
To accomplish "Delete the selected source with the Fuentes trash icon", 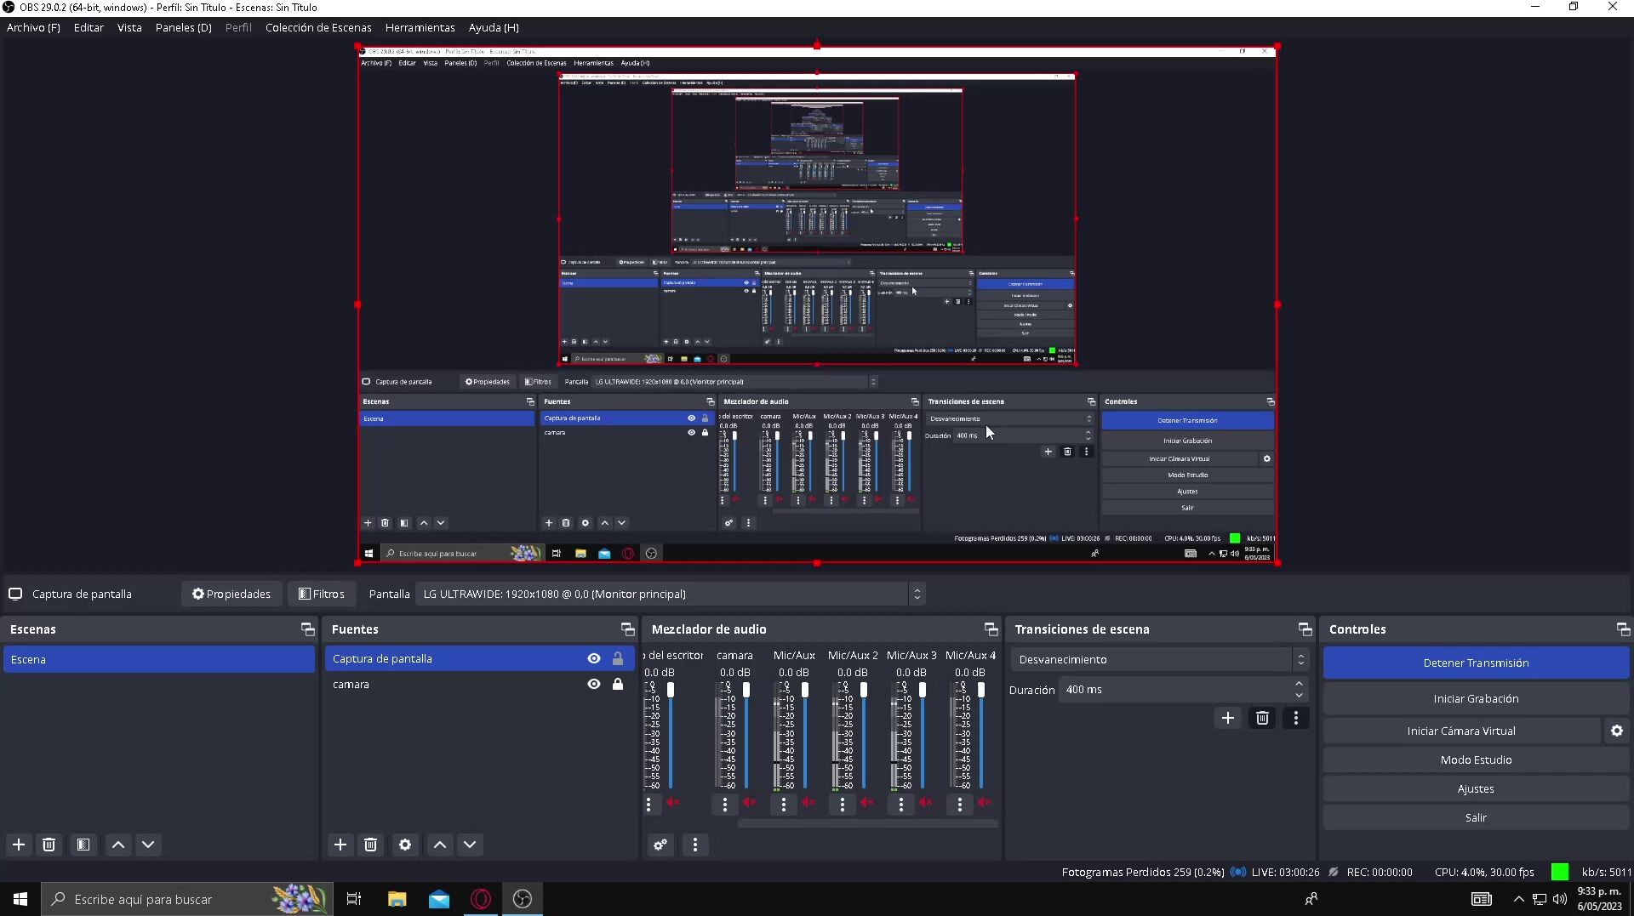I will (371, 845).
